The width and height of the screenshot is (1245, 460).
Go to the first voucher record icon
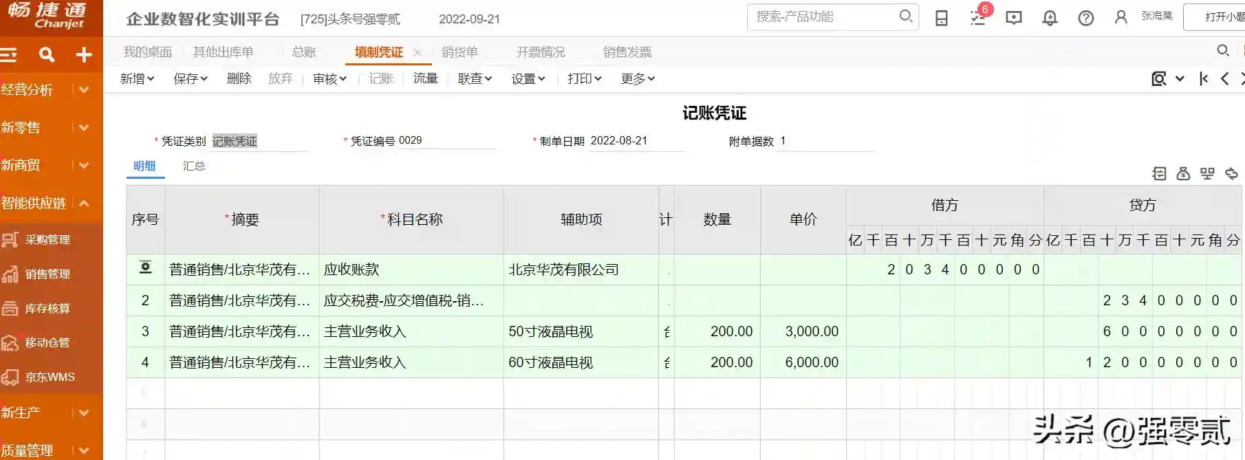(1203, 78)
